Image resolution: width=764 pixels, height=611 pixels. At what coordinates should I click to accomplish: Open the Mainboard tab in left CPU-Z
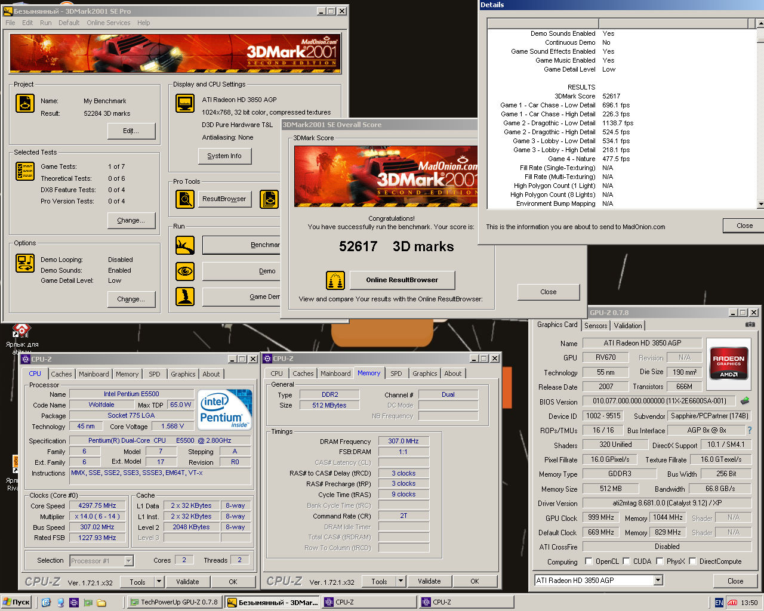94,374
